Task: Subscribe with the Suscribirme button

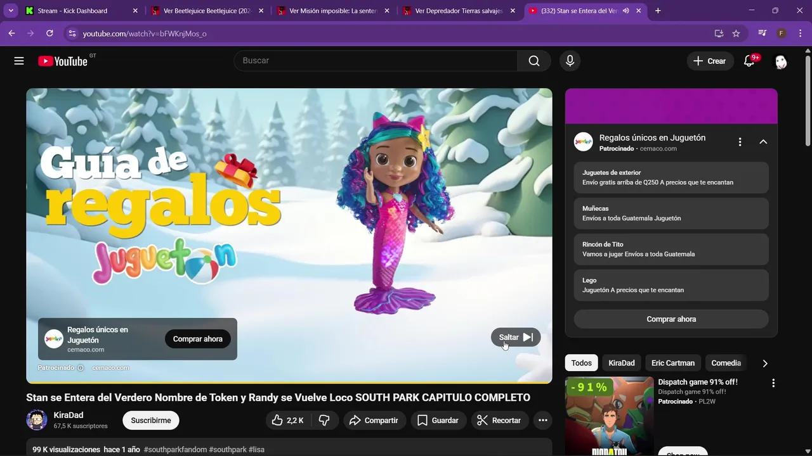Action: (151, 420)
